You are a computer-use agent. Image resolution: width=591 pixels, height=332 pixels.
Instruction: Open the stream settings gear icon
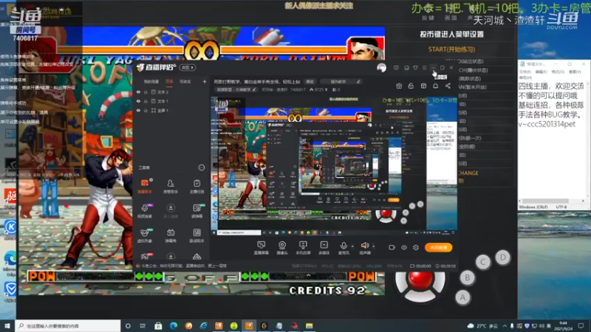pyautogui.click(x=416, y=247)
